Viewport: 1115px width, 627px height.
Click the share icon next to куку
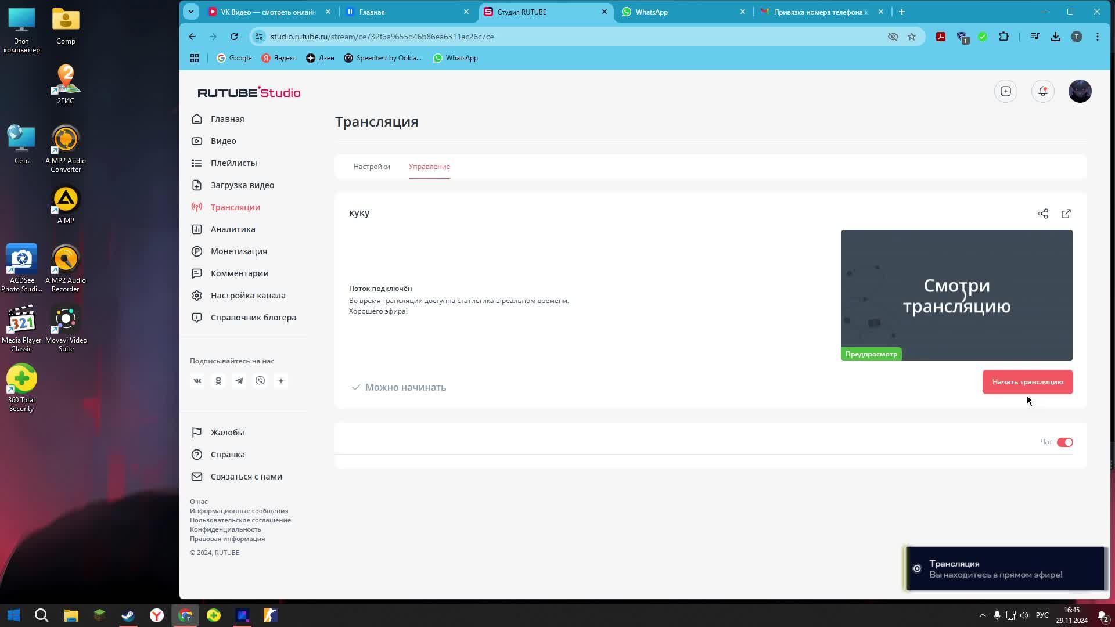coord(1043,214)
